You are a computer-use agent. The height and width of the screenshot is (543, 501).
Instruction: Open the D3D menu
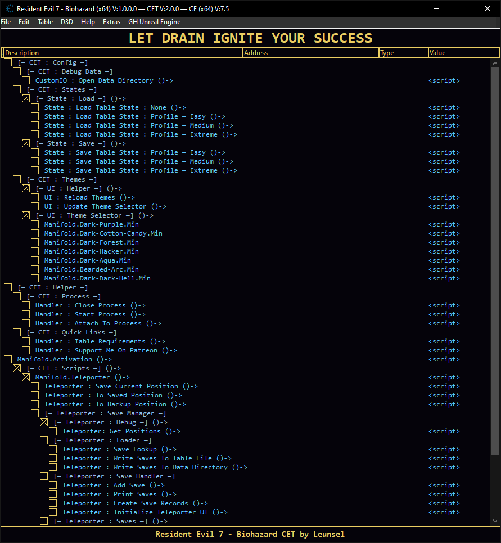point(67,22)
